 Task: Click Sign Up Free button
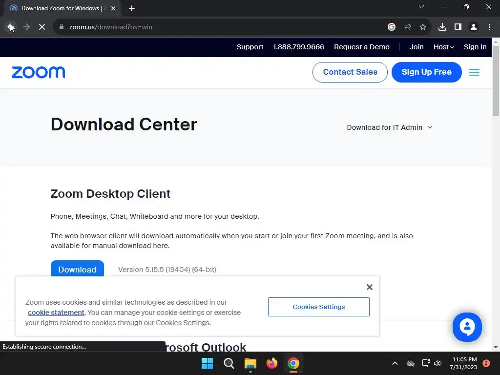point(426,72)
